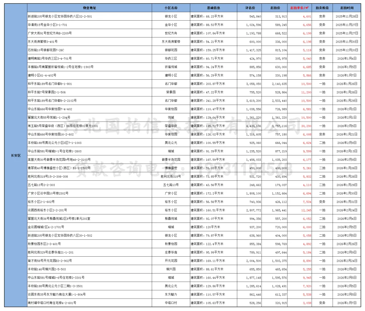
Task: Select red unit price 12,245
Action: 306,210
